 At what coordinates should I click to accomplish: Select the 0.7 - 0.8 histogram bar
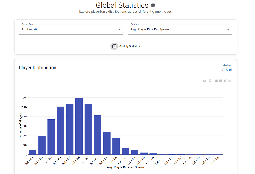[98, 135]
